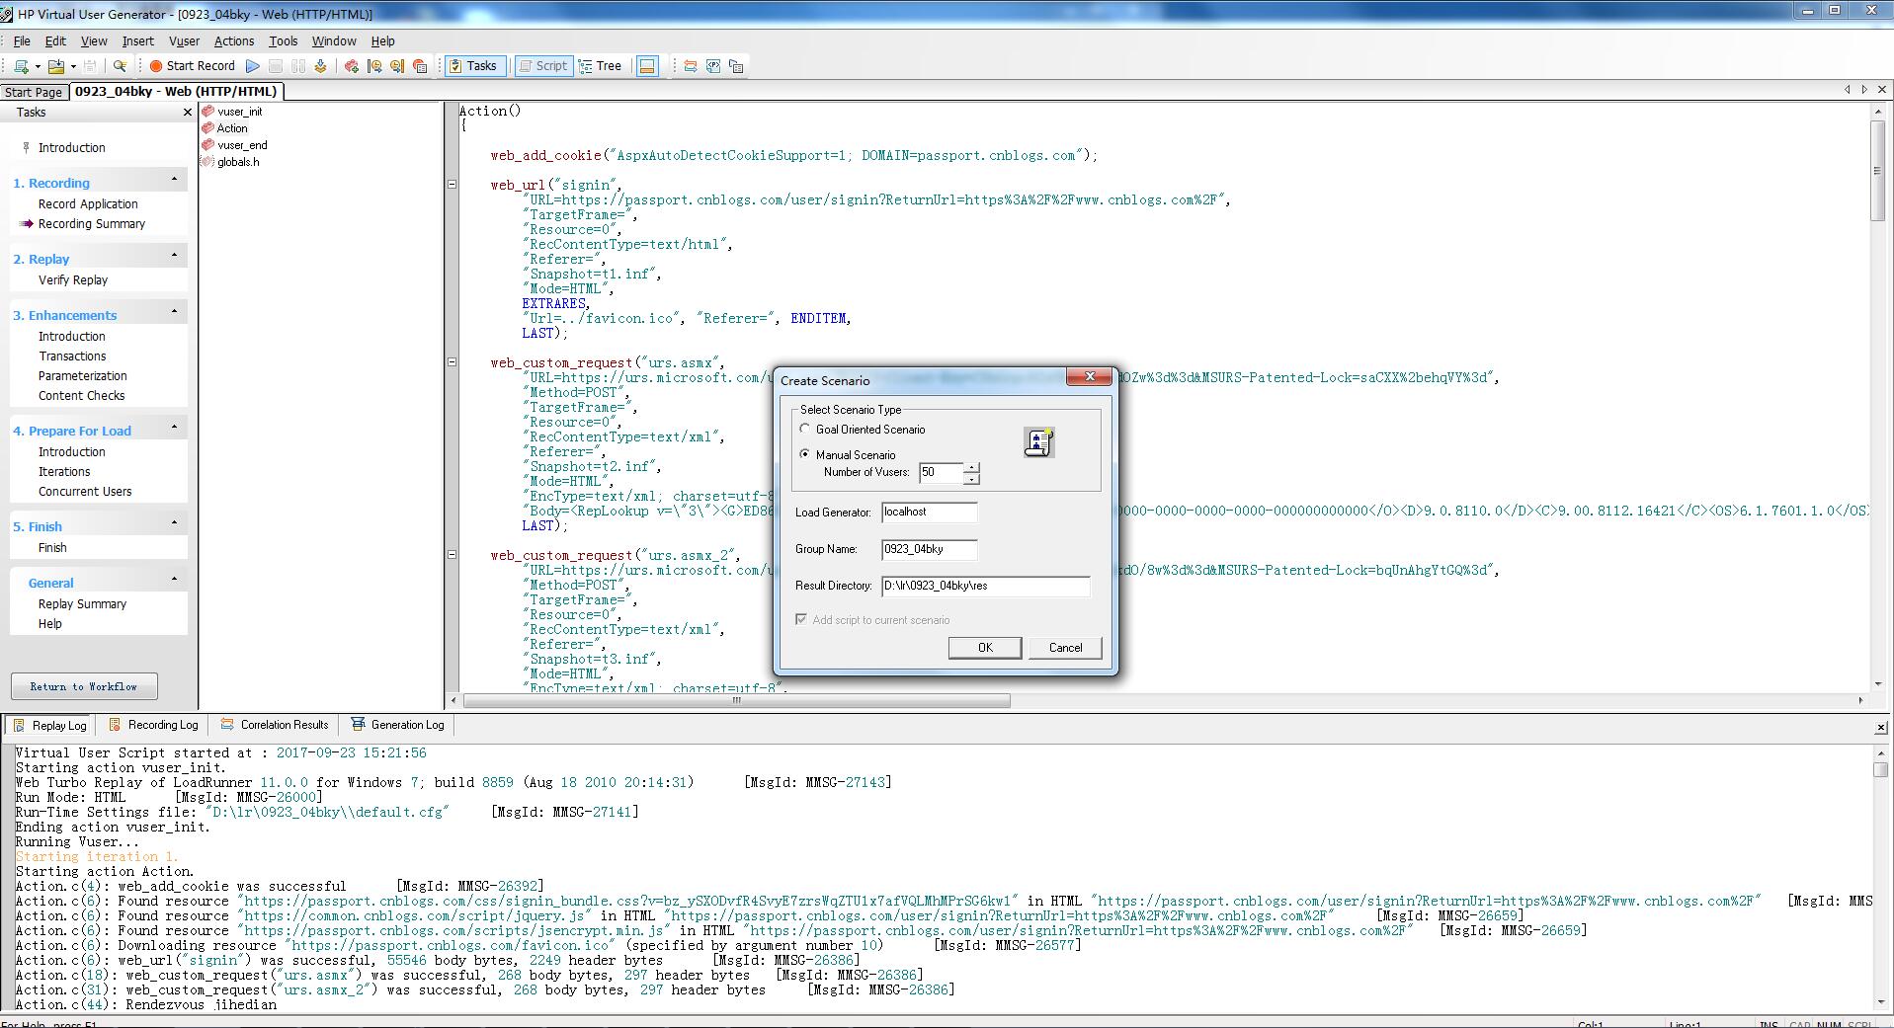Switch to Tree view in toolbar
The height and width of the screenshot is (1028, 1894).
pyautogui.click(x=601, y=66)
